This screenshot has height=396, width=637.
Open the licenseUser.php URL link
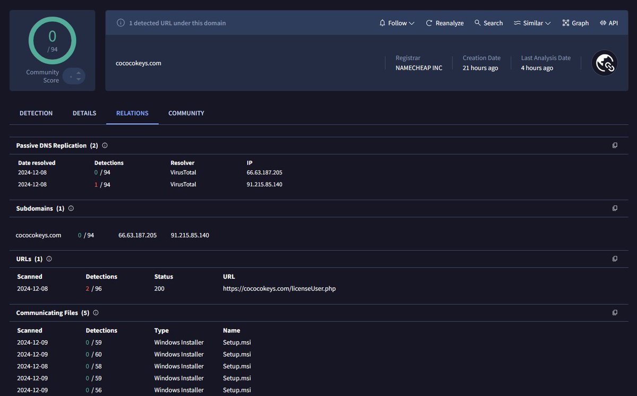(279, 289)
